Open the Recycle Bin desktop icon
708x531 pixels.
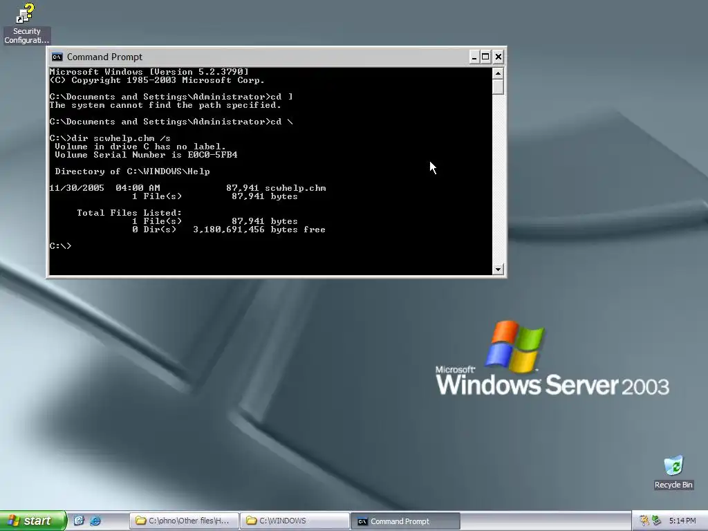(673, 472)
